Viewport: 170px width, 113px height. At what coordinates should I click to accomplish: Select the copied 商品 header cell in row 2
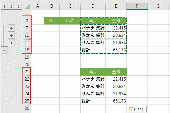(93, 21)
